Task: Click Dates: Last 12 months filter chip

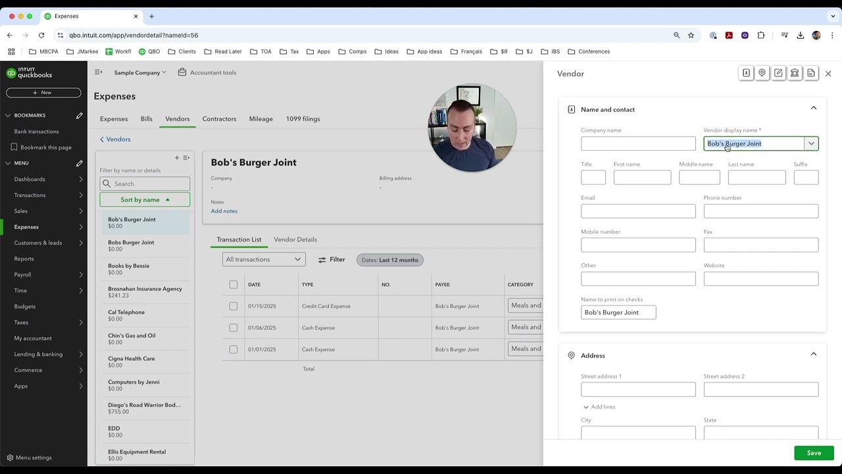Action: pyautogui.click(x=389, y=259)
